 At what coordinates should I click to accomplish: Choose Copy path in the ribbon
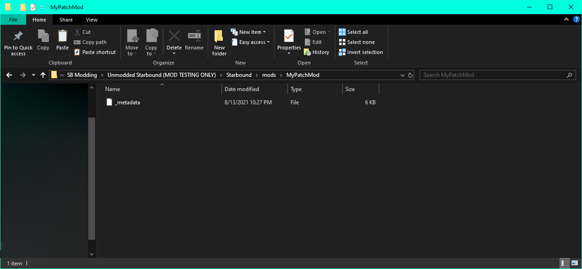90,42
